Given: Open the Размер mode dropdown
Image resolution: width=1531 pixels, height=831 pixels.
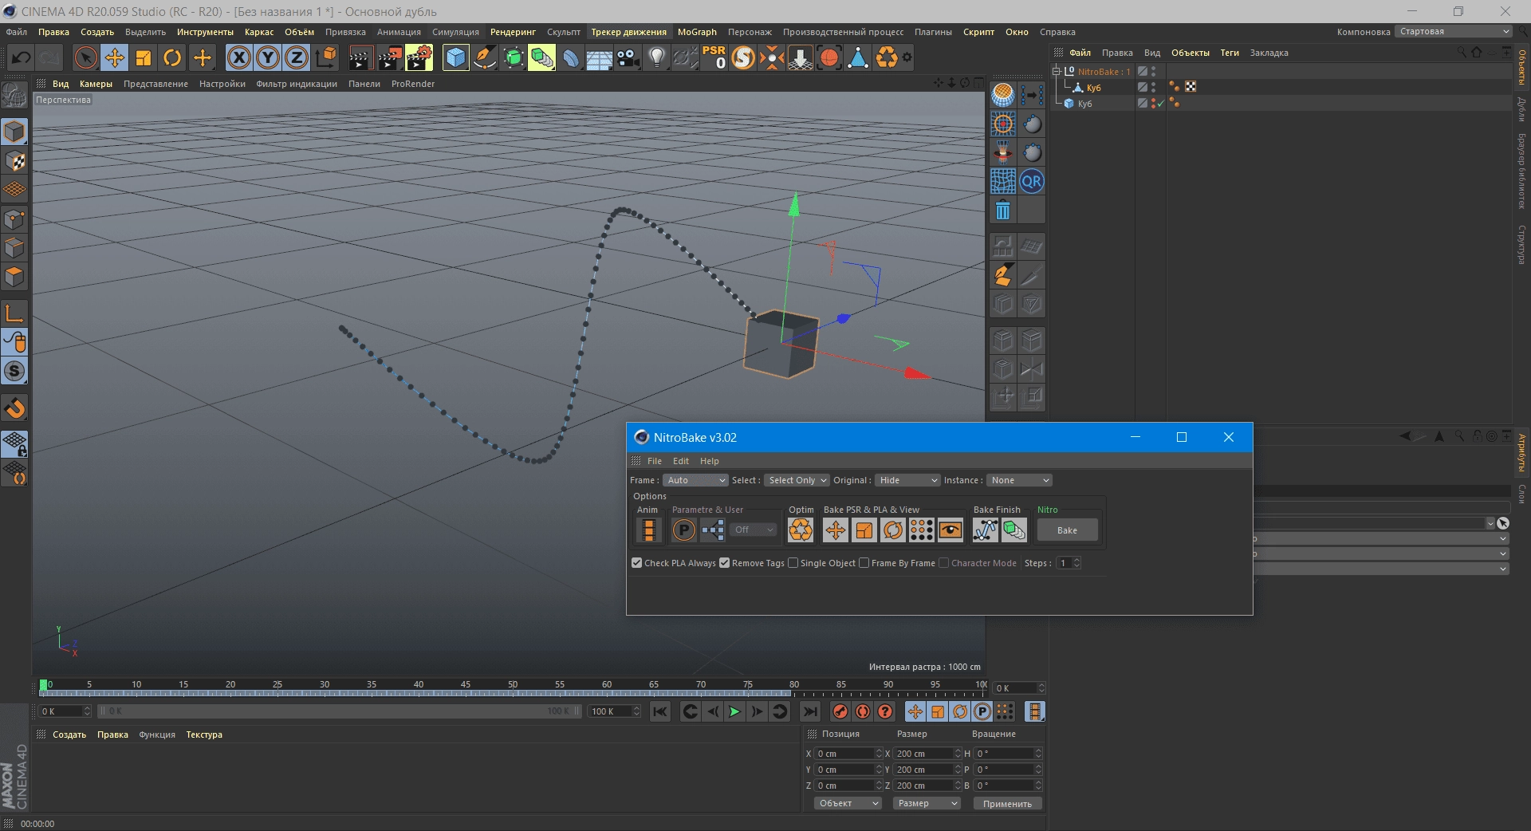Looking at the screenshot, I should 926,803.
